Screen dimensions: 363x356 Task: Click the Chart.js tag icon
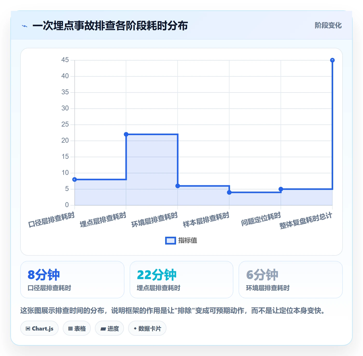[28, 329]
